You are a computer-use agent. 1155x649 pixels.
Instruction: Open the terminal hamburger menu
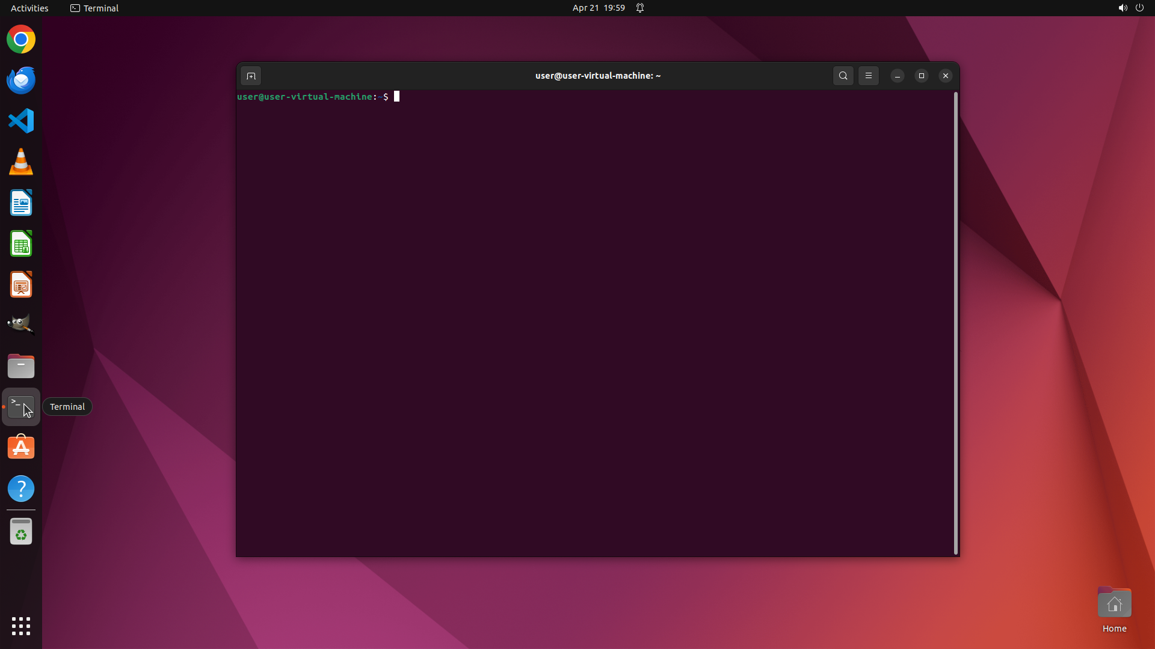click(x=868, y=76)
